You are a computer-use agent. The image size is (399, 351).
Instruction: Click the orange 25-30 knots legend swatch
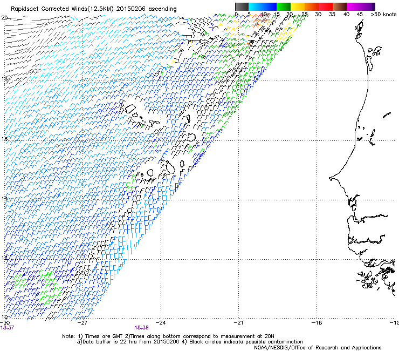[312, 6]
